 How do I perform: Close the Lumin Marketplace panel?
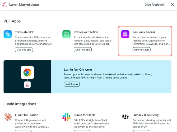point(173,5)
